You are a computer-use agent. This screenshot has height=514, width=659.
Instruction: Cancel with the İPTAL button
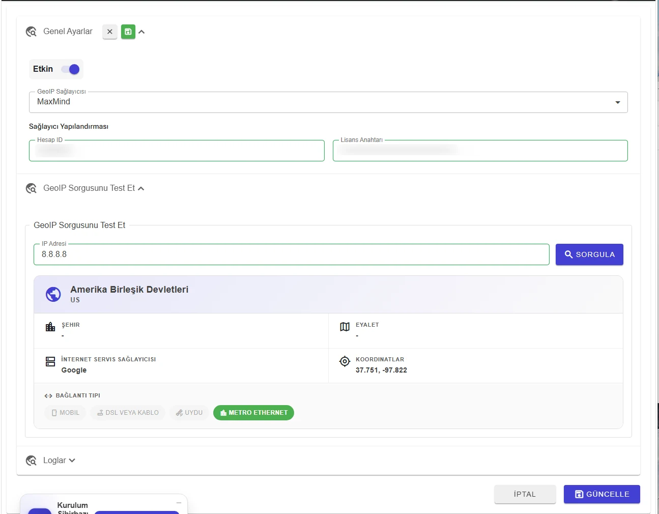pos(525,494)
